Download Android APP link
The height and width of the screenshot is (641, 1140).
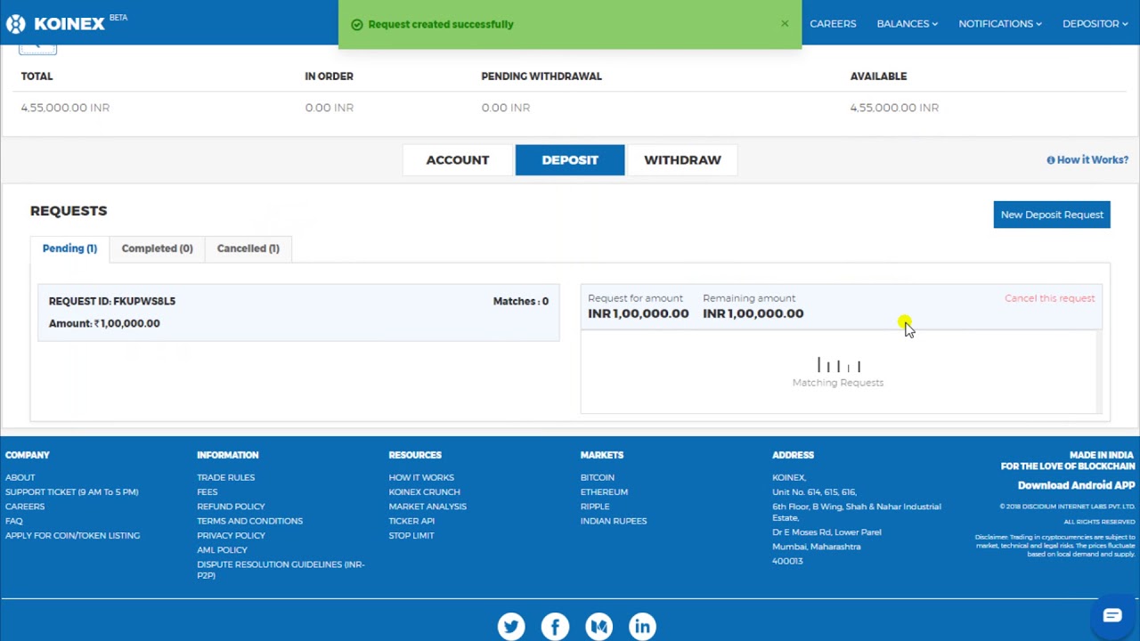1077,485
